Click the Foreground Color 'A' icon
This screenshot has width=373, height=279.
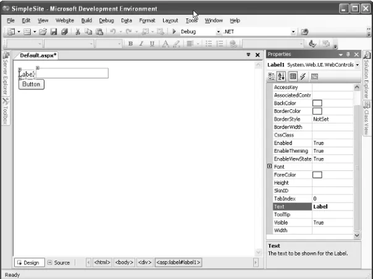(x=166, y=44)
